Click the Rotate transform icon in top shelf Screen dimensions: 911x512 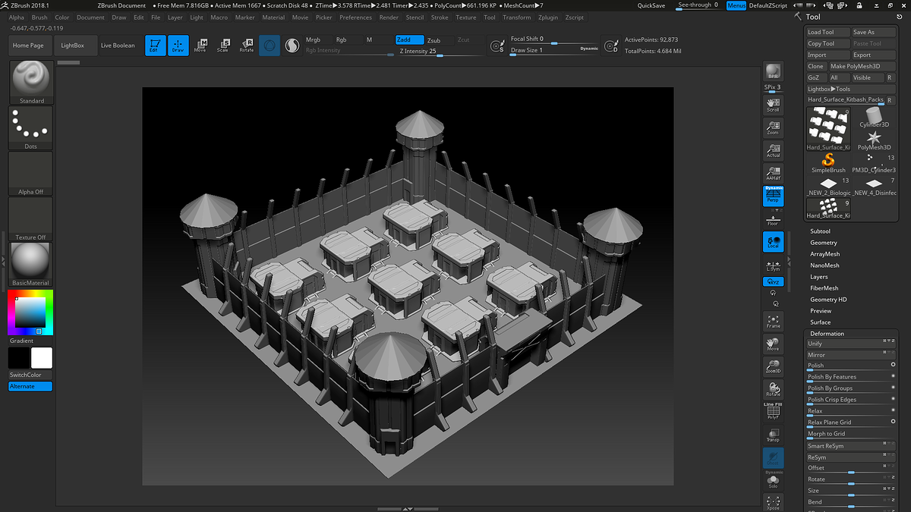[x=247, y=46]
